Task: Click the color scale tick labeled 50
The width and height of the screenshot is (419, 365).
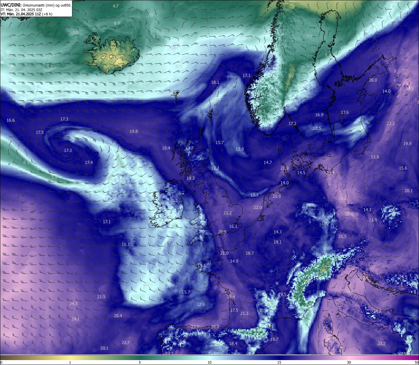Action: (416, 363)
